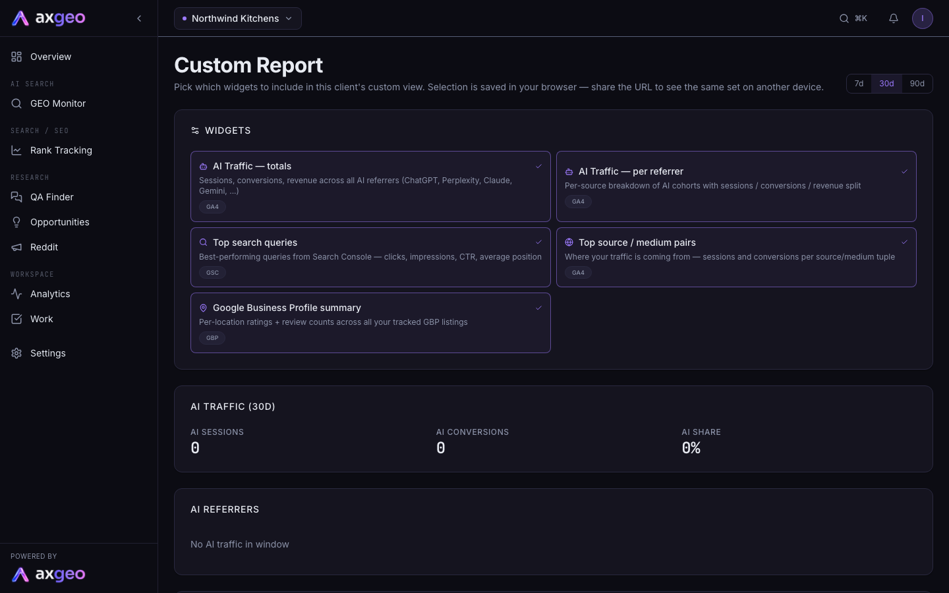Screen dimensions: 949x593
Task: Open Rank Tracking page
Action: (x=79, y=150)
